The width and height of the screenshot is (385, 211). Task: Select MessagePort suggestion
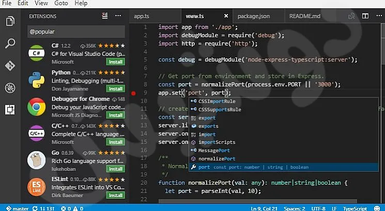[x=284, y=151]
